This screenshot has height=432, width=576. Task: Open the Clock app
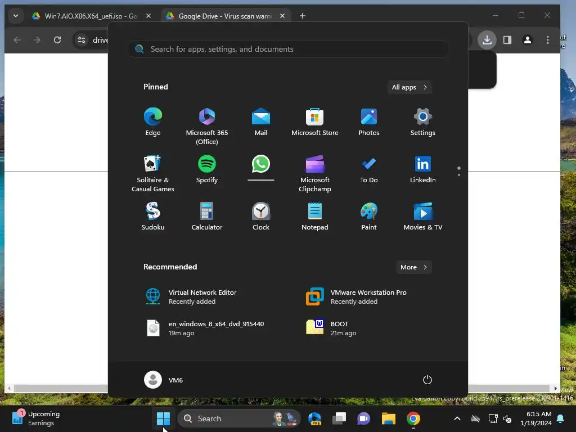[261, 217]
